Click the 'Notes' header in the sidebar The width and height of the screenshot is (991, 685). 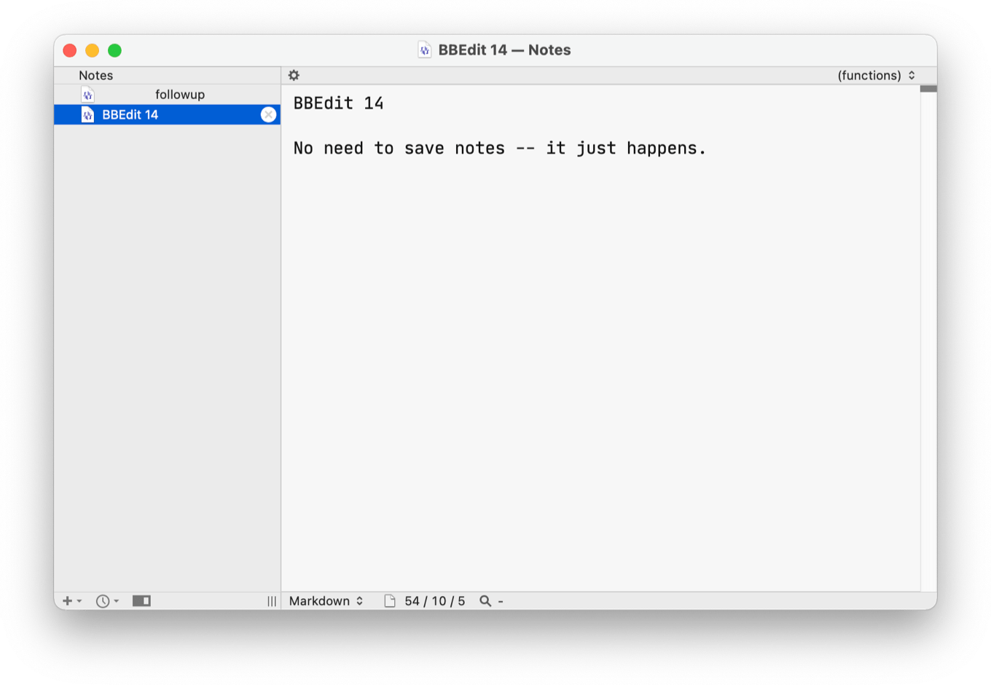coord(95,75)
